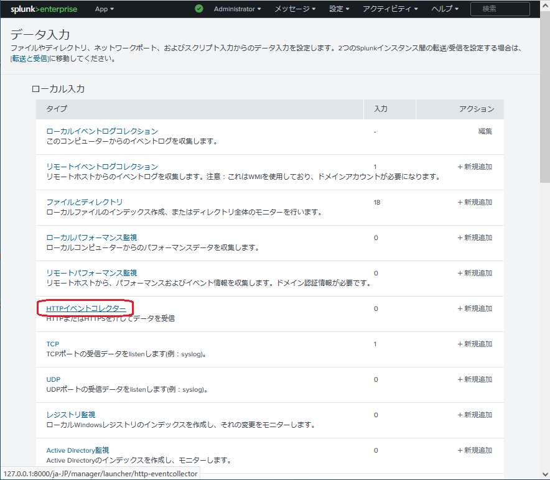The width and height of the screenshot is (550, 480).
Task: Click 新規追加 in the UDP row
Action: (x=475, y=379)
